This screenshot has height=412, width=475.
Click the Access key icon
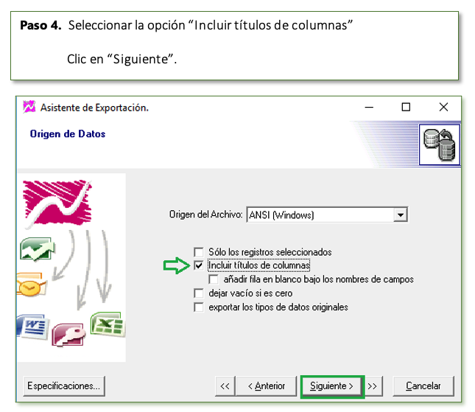(x=68, y=335)
